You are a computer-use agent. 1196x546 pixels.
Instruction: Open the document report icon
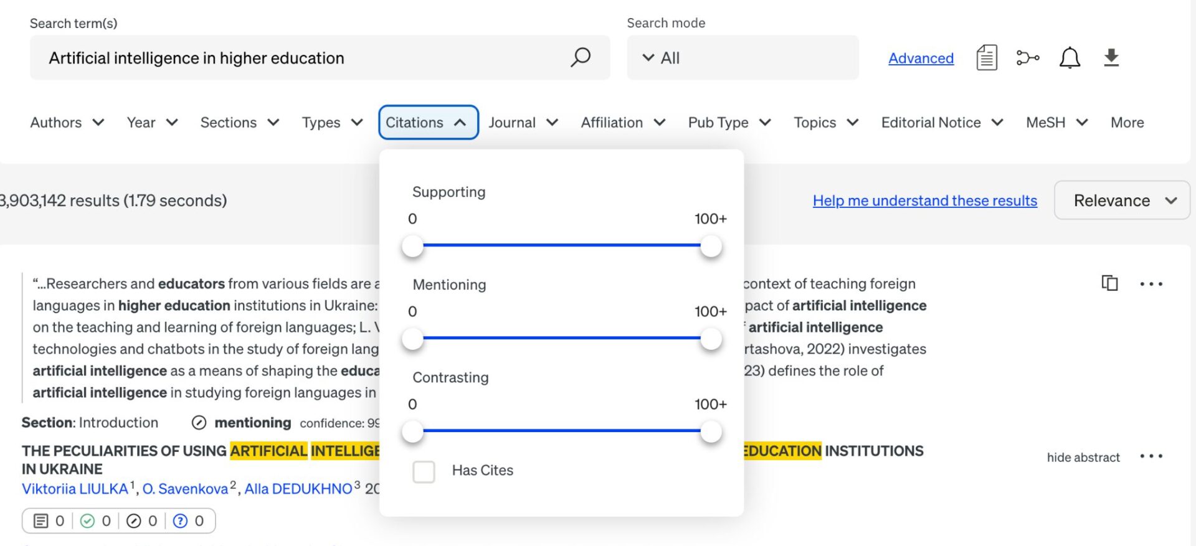987,58
